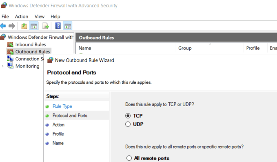277x162 pixels.
Task: Click the Up one level folder icon
Action: (24, 26)
